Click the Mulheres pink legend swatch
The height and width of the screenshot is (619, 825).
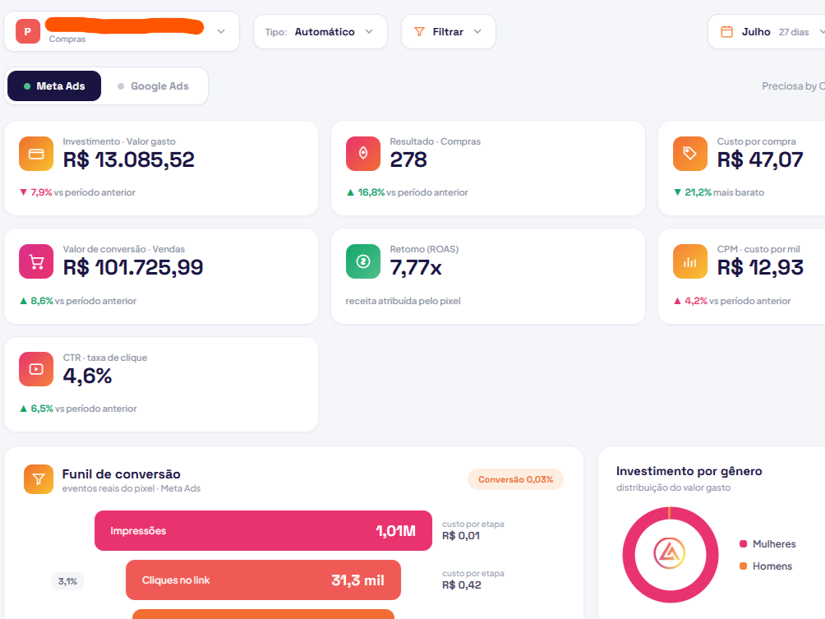point(744,543)
